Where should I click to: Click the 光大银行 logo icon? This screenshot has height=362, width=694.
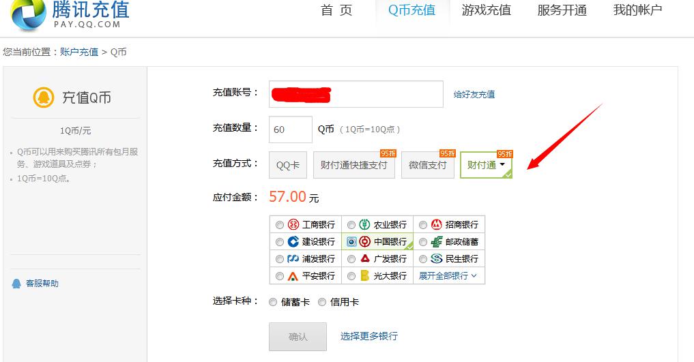coord(364,276)
